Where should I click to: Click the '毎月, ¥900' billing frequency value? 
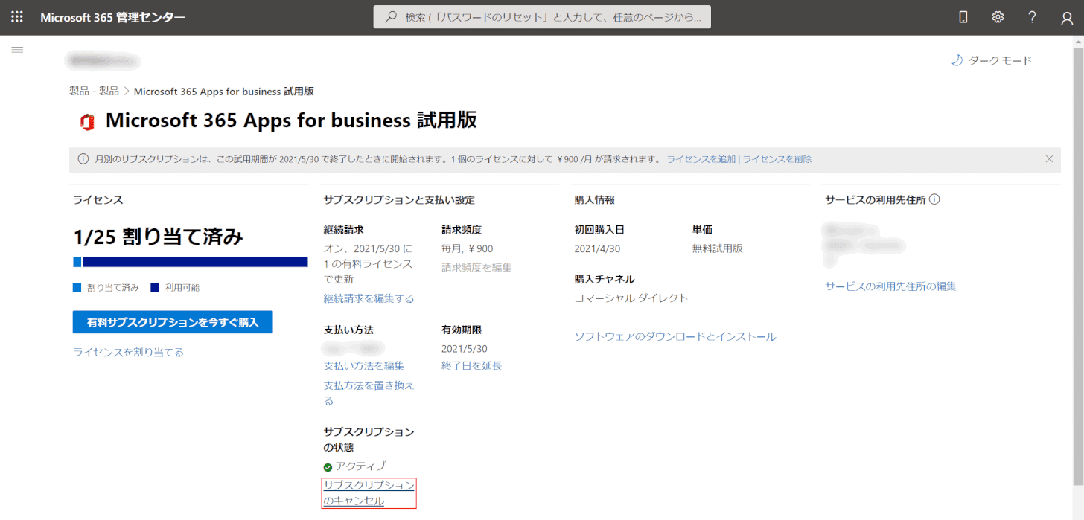pyautogui.click(x=467, y=248)
